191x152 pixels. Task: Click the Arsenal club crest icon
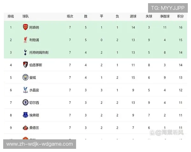25,27
